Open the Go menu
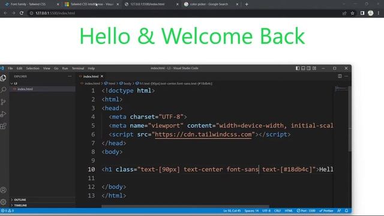Screen dimensions: 384x216 pos(56,68)
